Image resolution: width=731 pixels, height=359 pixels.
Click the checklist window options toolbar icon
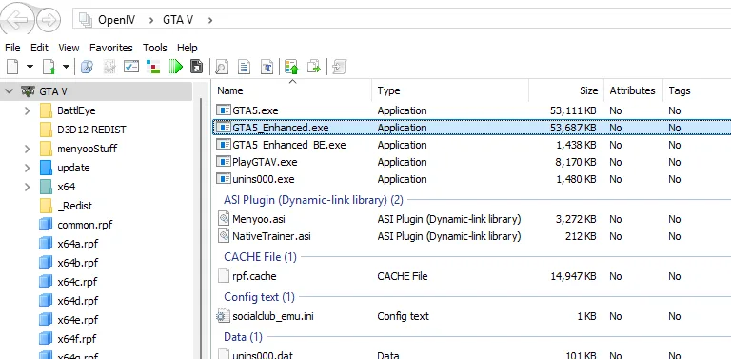131,67
